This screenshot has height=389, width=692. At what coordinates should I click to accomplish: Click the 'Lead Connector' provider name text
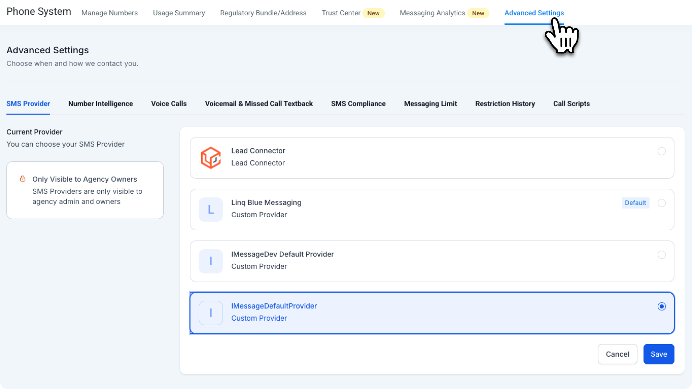[x=258, y=151]
